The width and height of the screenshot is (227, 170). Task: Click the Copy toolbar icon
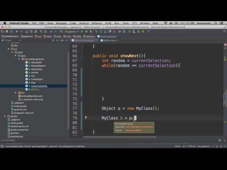(x=31, y=32)
